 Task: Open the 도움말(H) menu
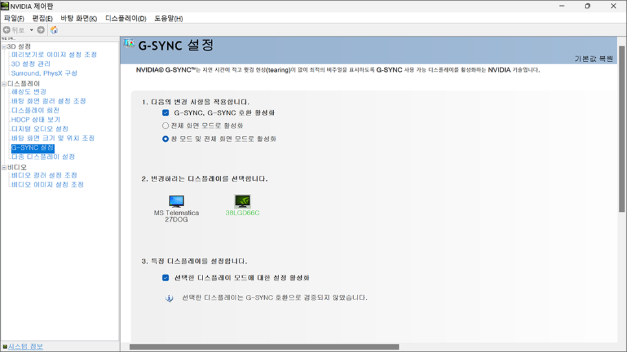[168, 18]
